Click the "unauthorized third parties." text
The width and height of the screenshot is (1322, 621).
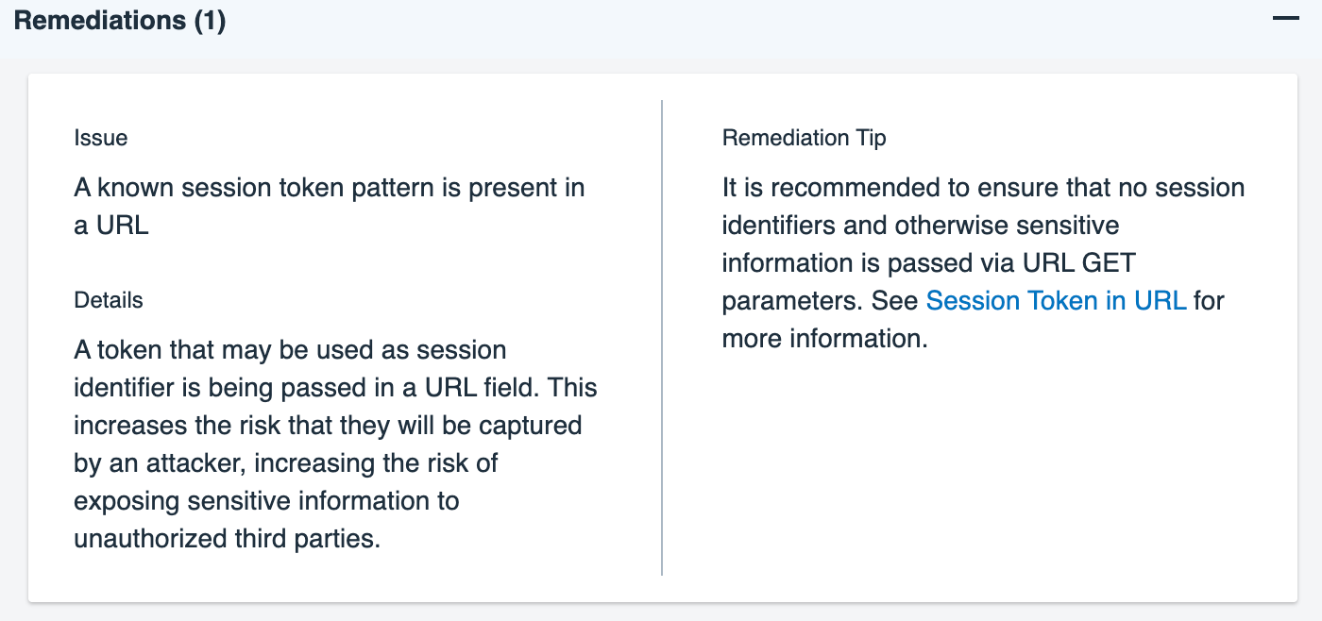click(227, 539)
